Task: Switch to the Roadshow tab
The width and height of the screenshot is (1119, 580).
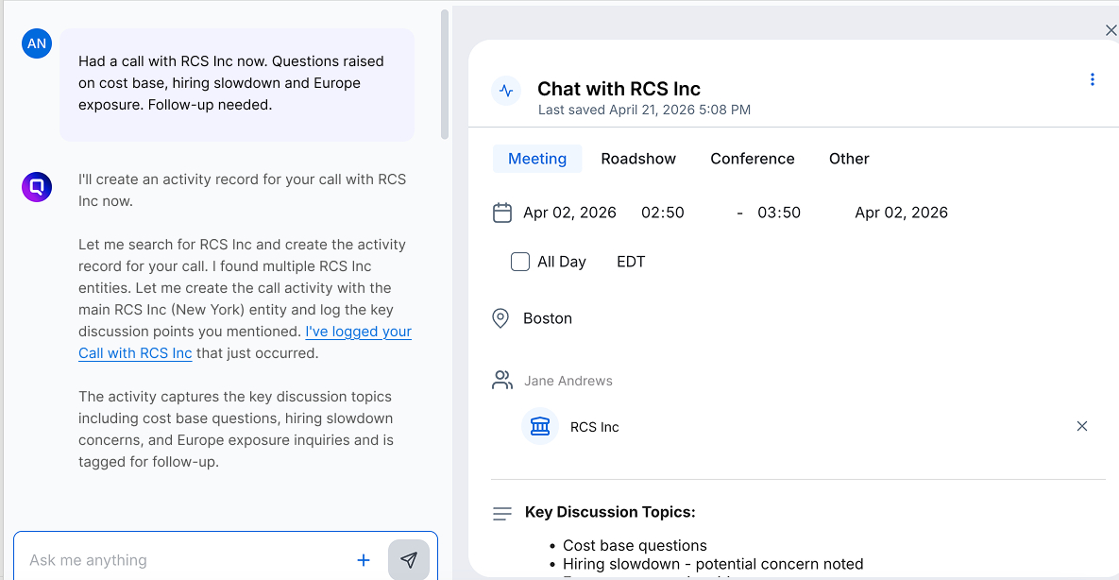Action: tap(638, 159)
